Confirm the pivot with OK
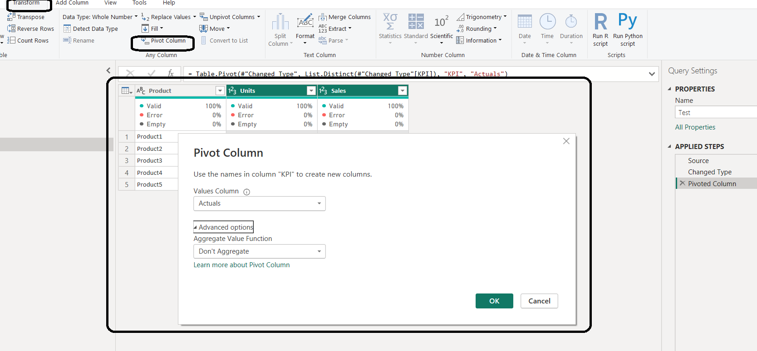Image resolution: width=757 pixels, height=351 pixels. 494,301
